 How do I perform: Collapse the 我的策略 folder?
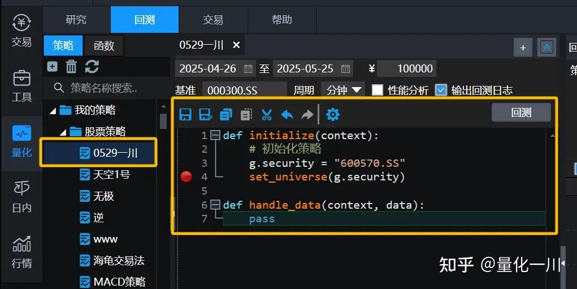pyautogui.click(x=53, y=110)
